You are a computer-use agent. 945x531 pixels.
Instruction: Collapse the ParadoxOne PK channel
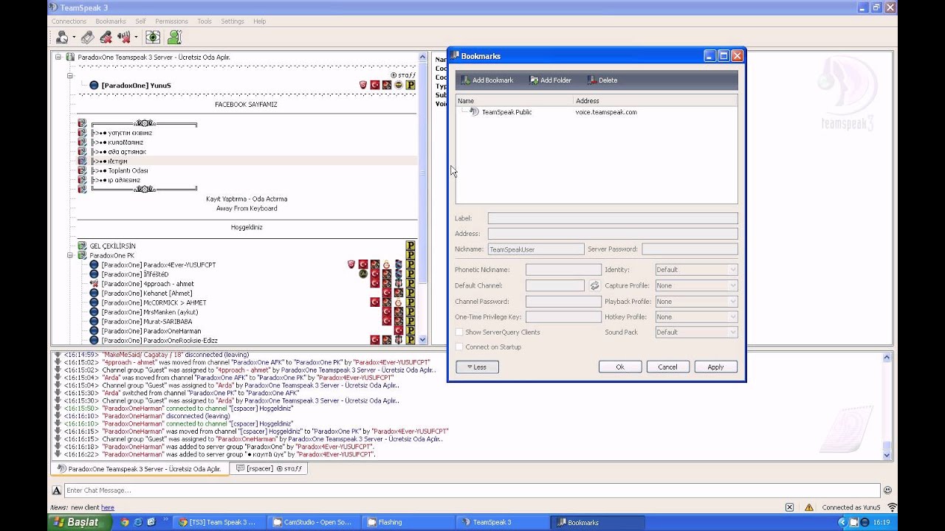[70, 255]
